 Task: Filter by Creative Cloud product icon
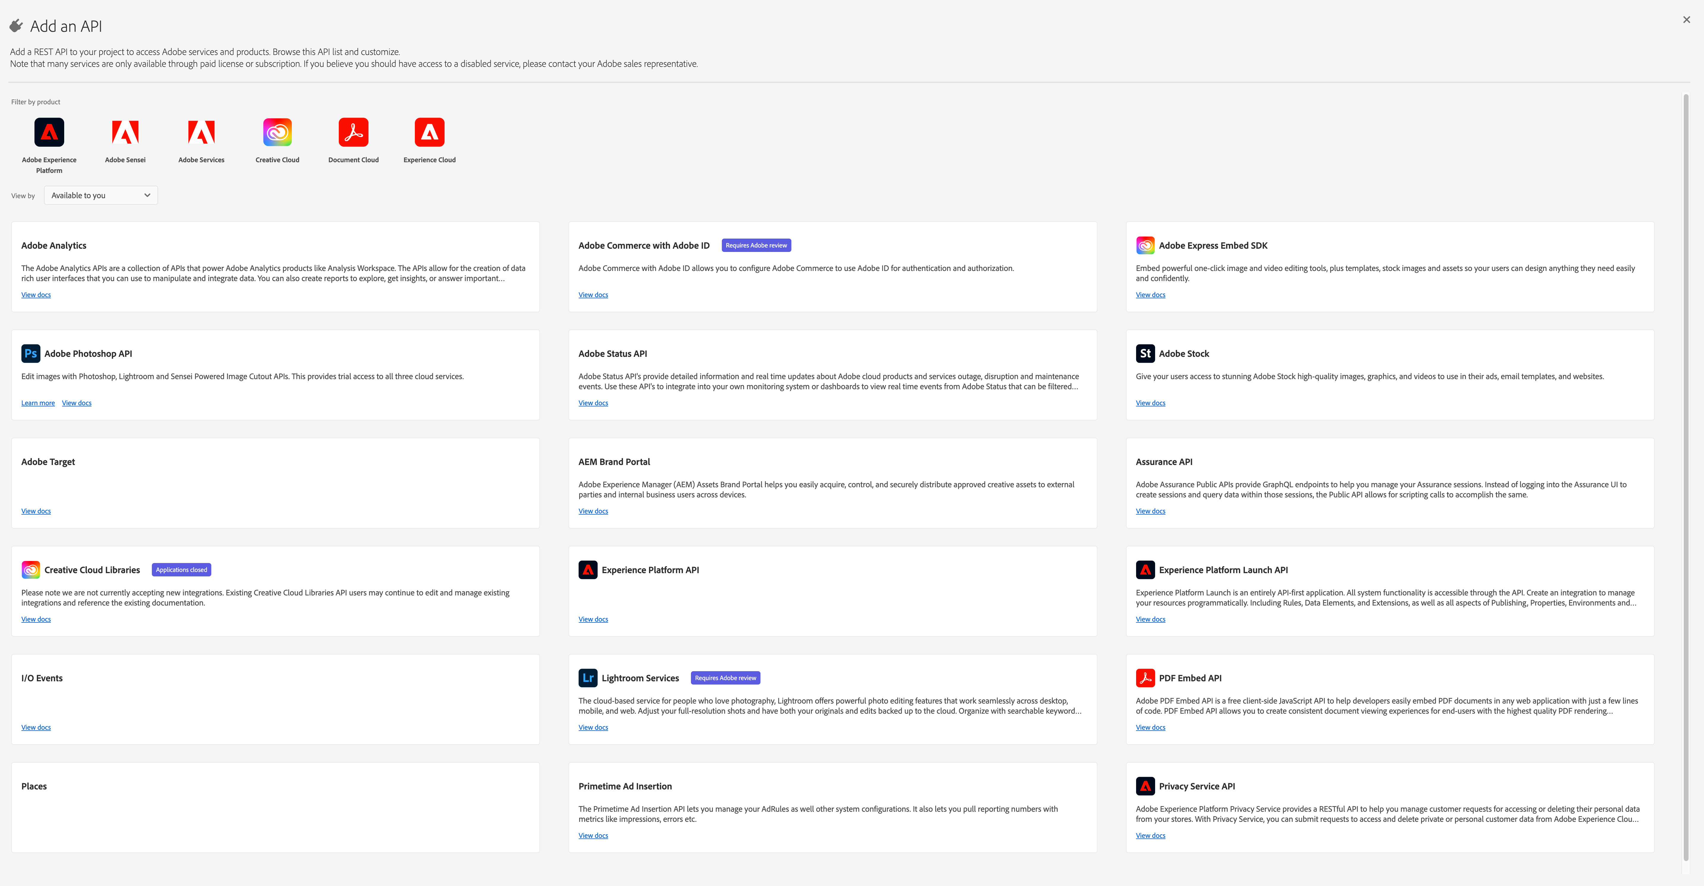277,132
